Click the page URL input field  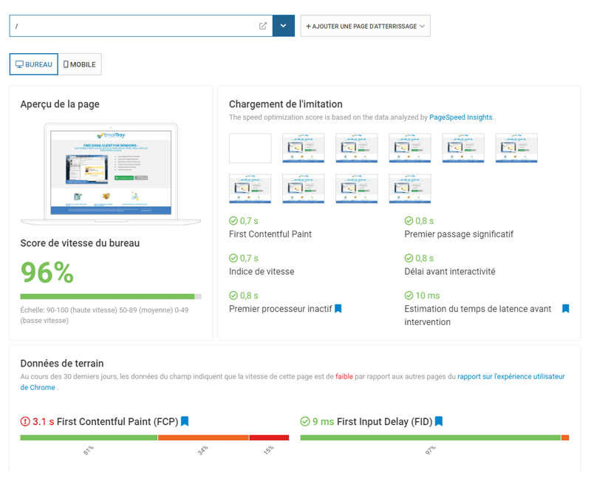tap(133, 26)
